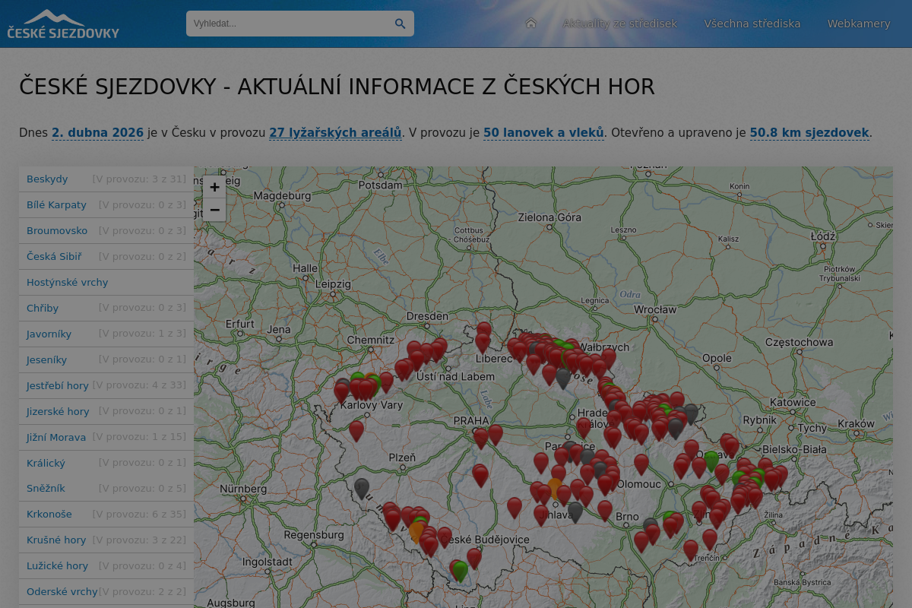The width and height of the screenshot is (912, 608).
Task: Zoom out the map with minus button
Action: (x=214, y=210)
